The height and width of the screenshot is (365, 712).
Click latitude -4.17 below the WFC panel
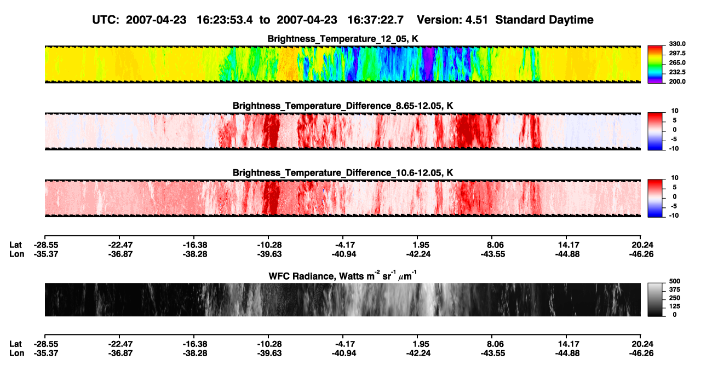click(343, 344)
